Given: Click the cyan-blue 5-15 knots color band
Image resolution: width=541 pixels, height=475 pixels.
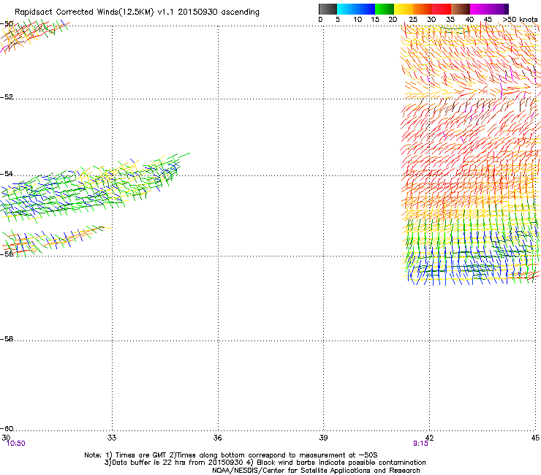Looking at the screenshot, I should [x=356, y=9].
